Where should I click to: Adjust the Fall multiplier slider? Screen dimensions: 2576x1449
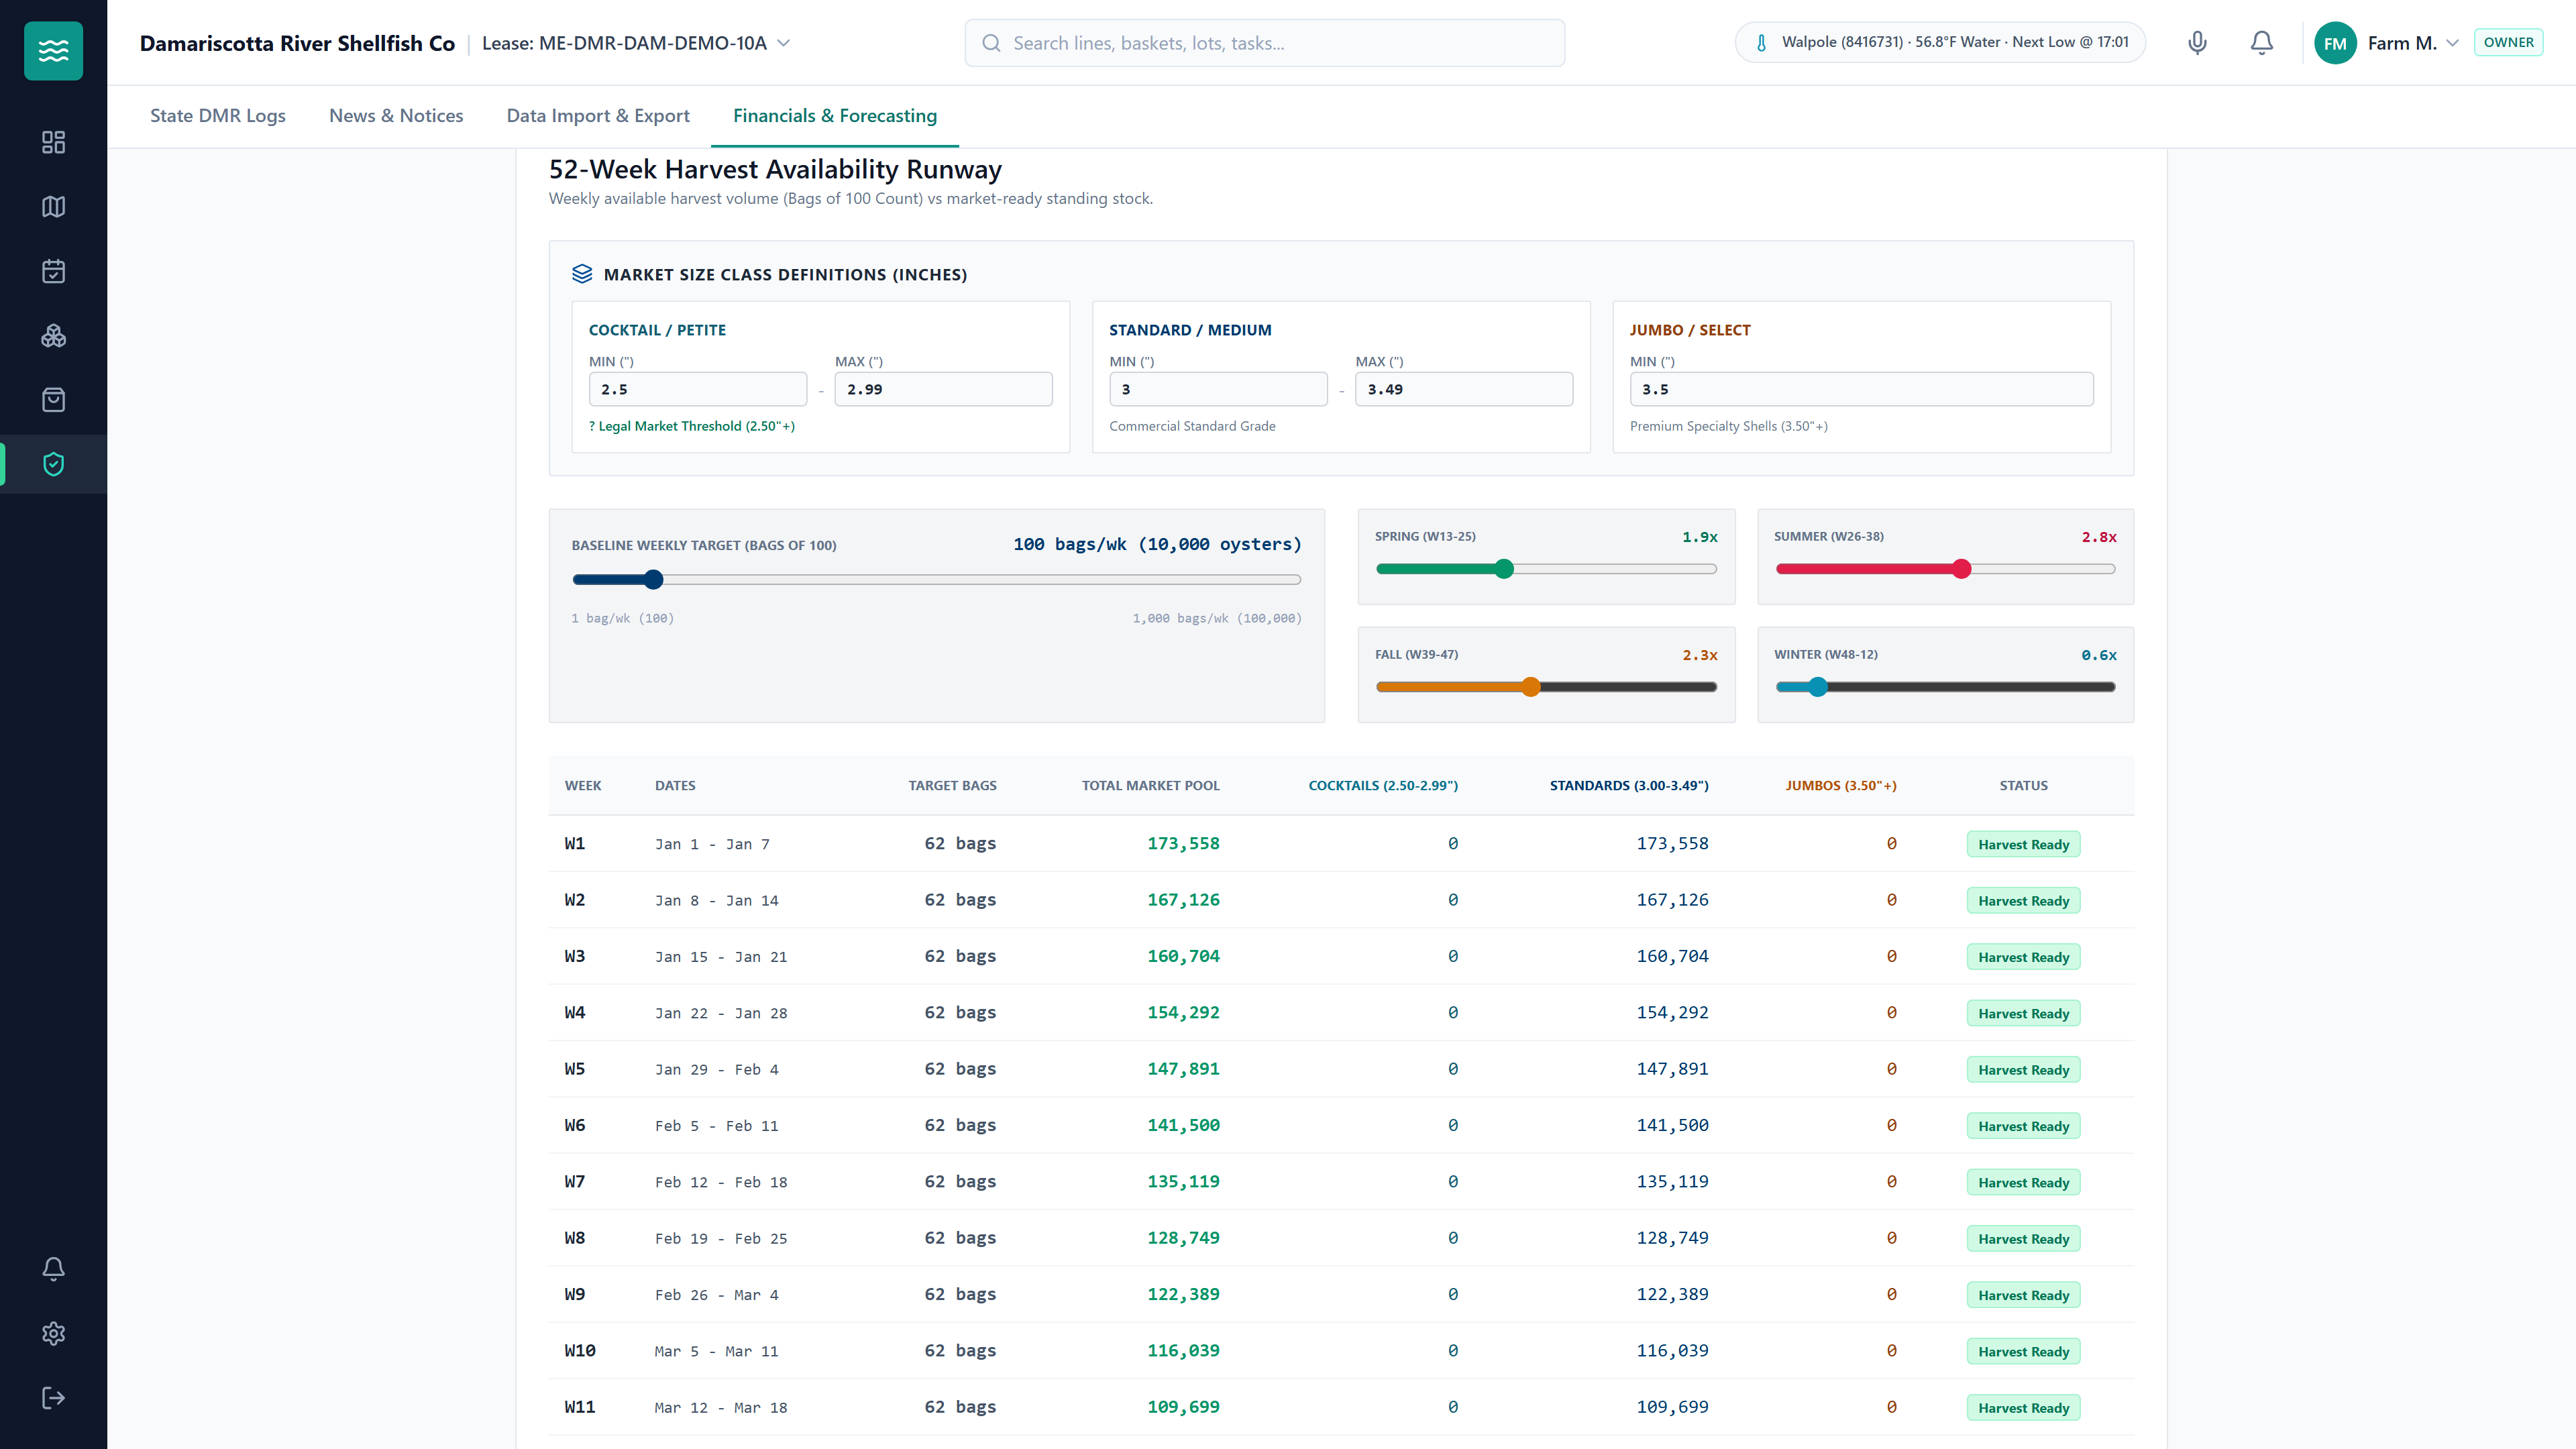tap(1546, 687)
